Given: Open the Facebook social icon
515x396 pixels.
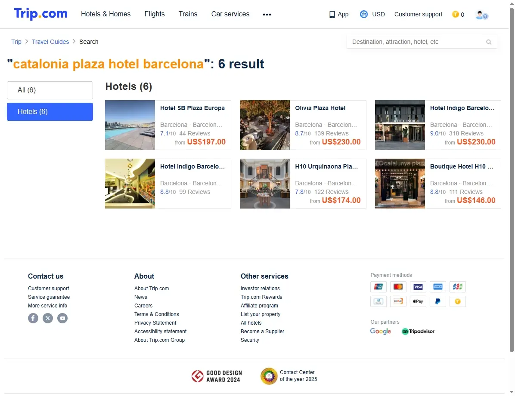Looking at the screenshot, I should click(x=33, y=318).
